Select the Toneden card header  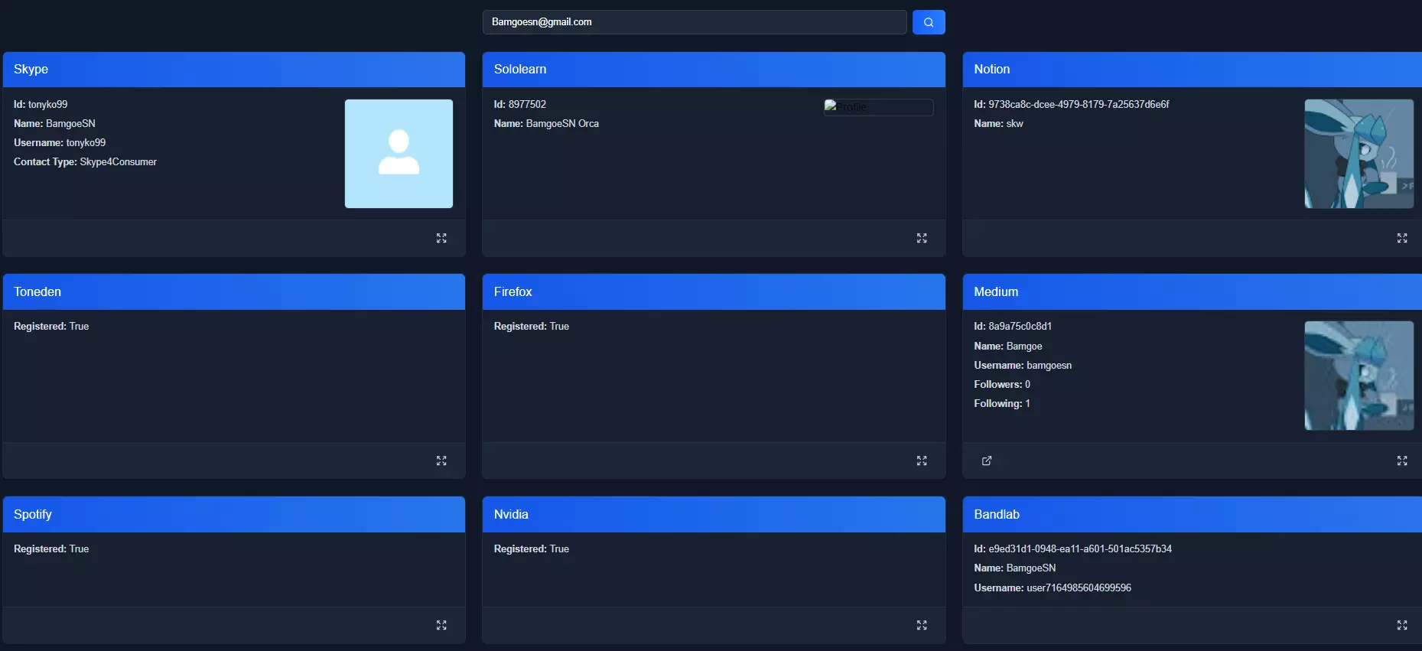point(234,292)
